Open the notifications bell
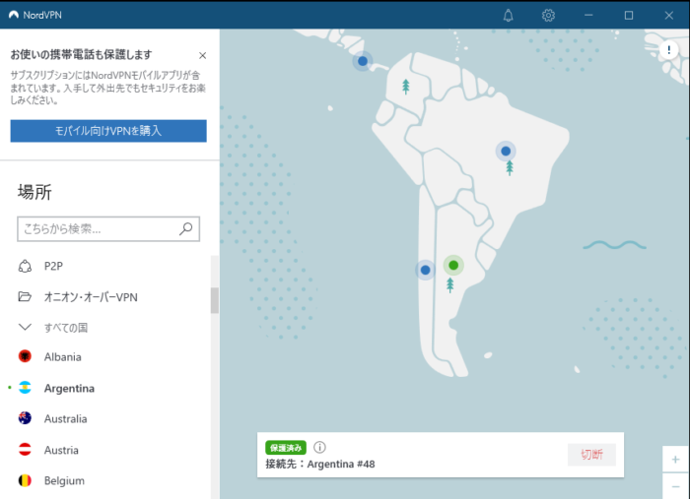The image size is (690, 499). (508, 16)
